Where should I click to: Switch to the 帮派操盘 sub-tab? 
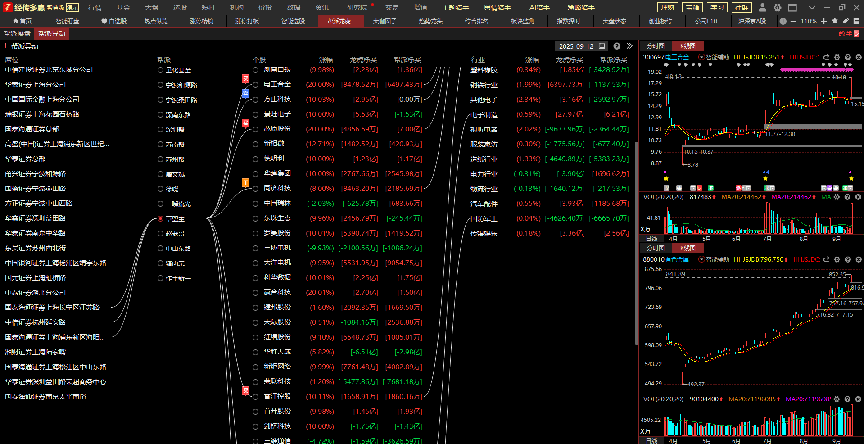coord(17,34)
